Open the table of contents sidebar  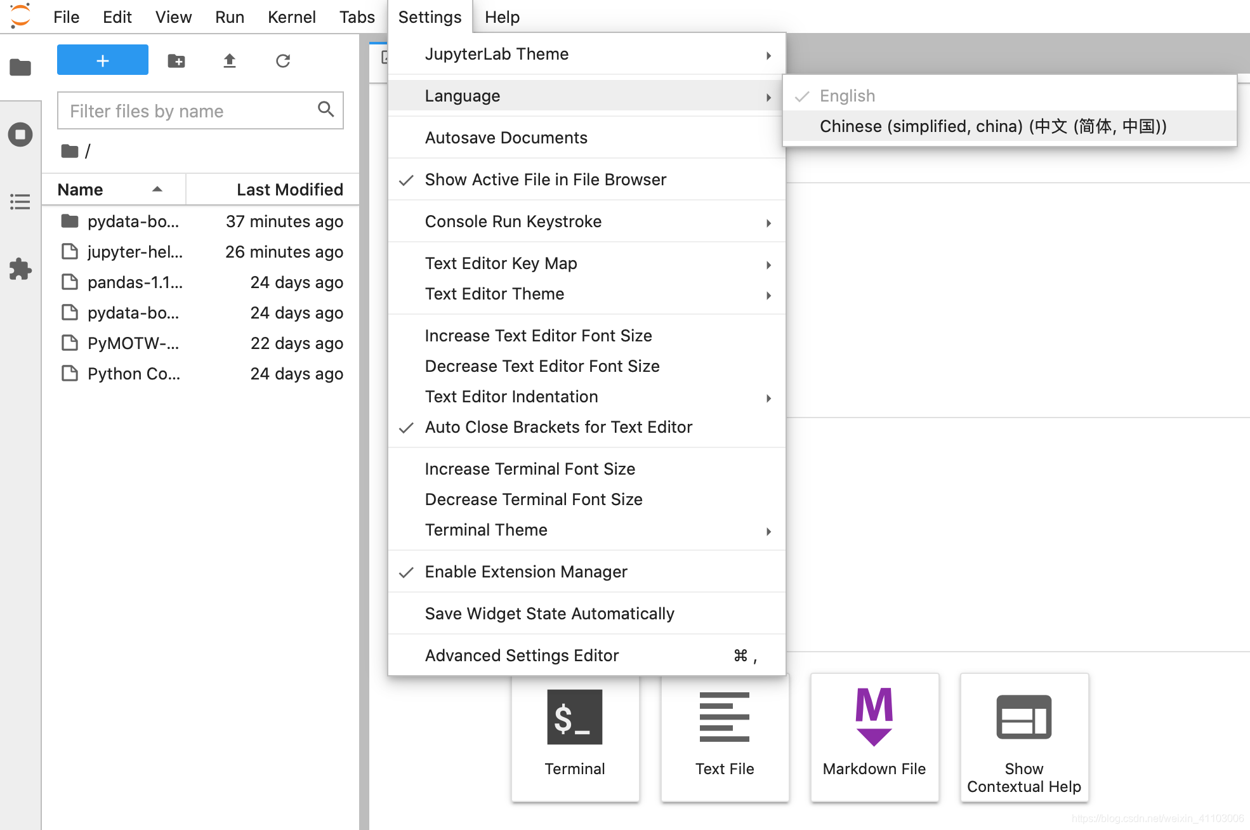(x=20, y=202)
